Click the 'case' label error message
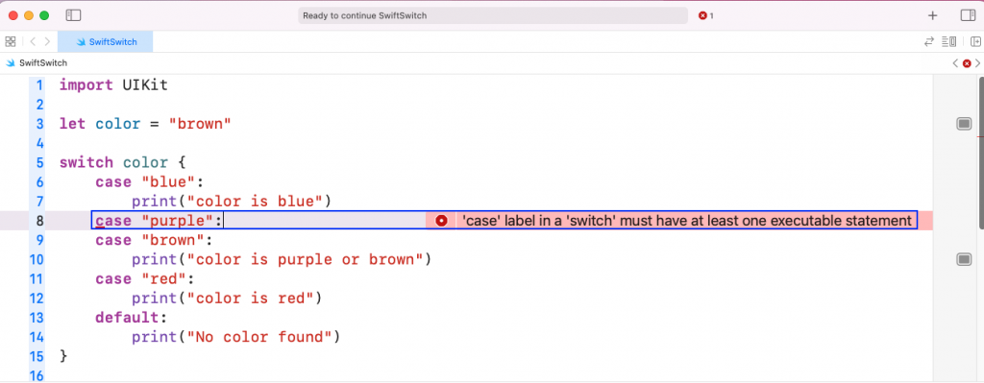984x383 pixels. [x=686, y=221]
